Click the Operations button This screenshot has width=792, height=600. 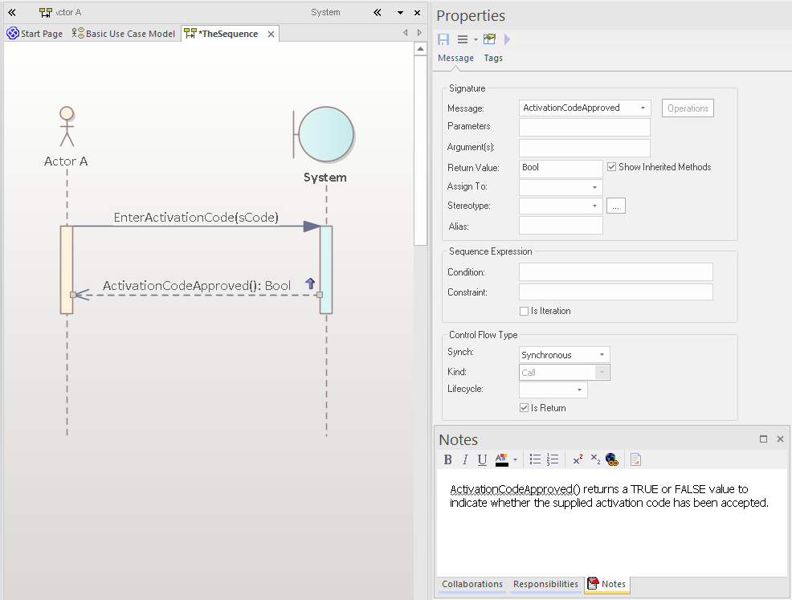pyautogui.click(x=688, y=108)
